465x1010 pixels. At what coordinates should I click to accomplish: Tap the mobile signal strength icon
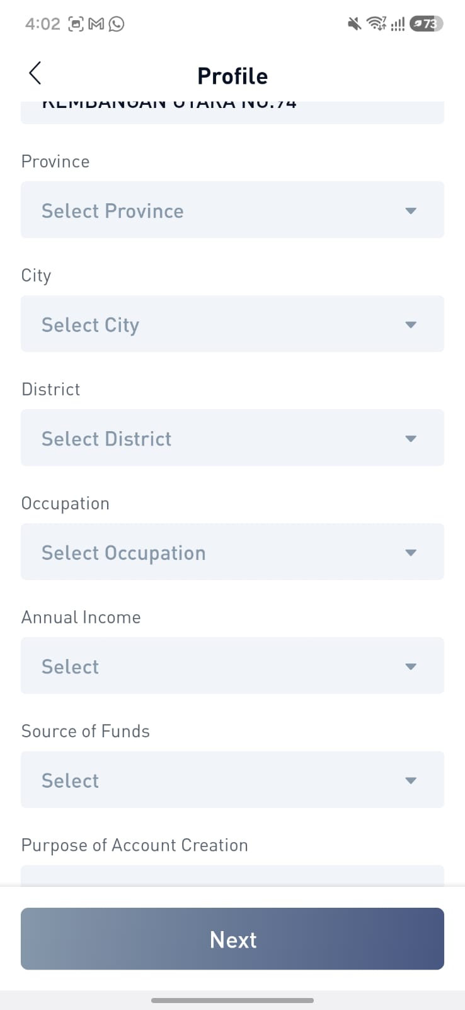click(398, 25)
